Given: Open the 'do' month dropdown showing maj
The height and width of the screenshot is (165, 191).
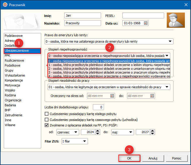Looking at the screenshot, I should (x=131, y=132).
